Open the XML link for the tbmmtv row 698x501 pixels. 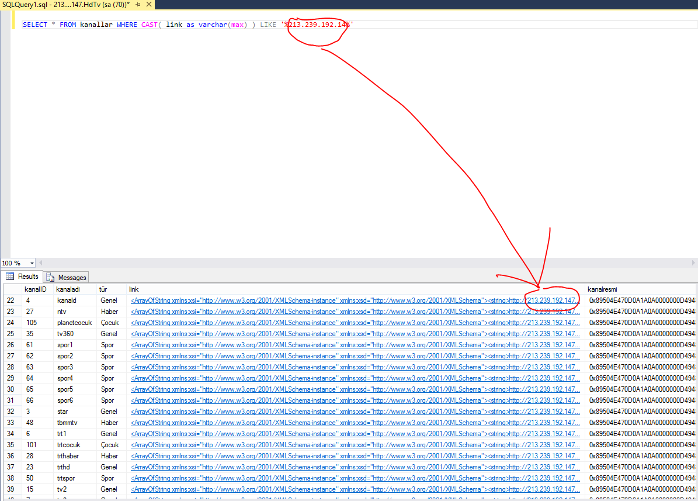(x=355, y=423)
